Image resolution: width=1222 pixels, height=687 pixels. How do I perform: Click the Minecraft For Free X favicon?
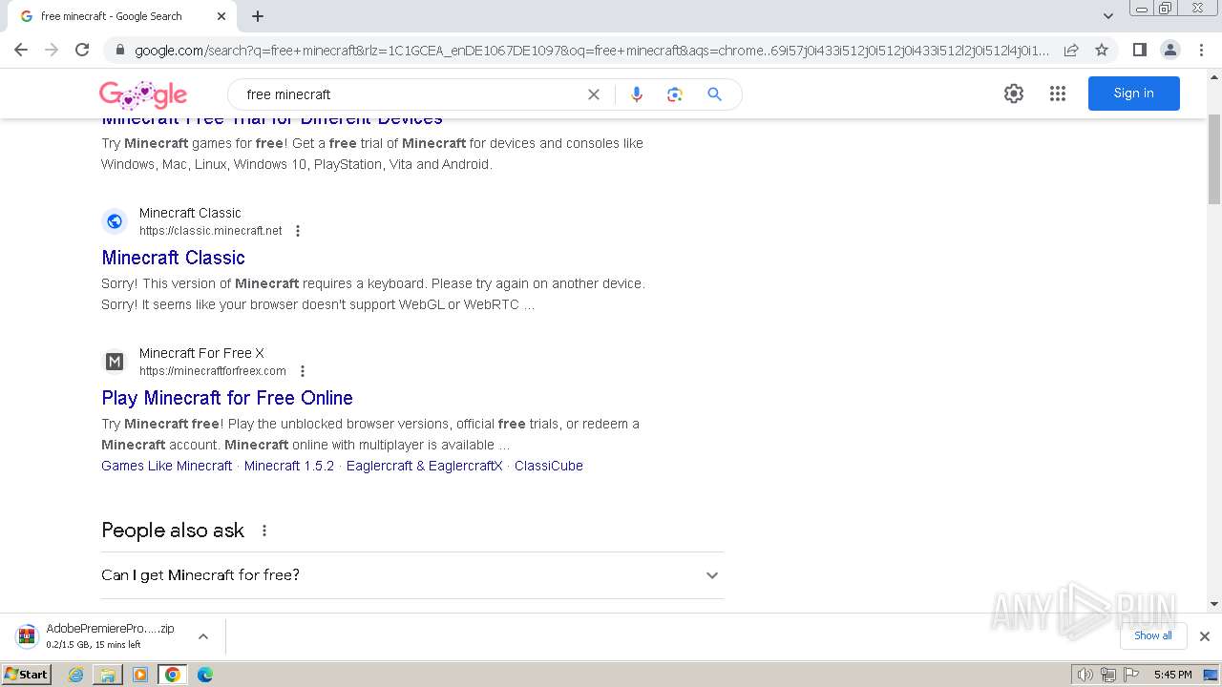click(x=115, y=362)
